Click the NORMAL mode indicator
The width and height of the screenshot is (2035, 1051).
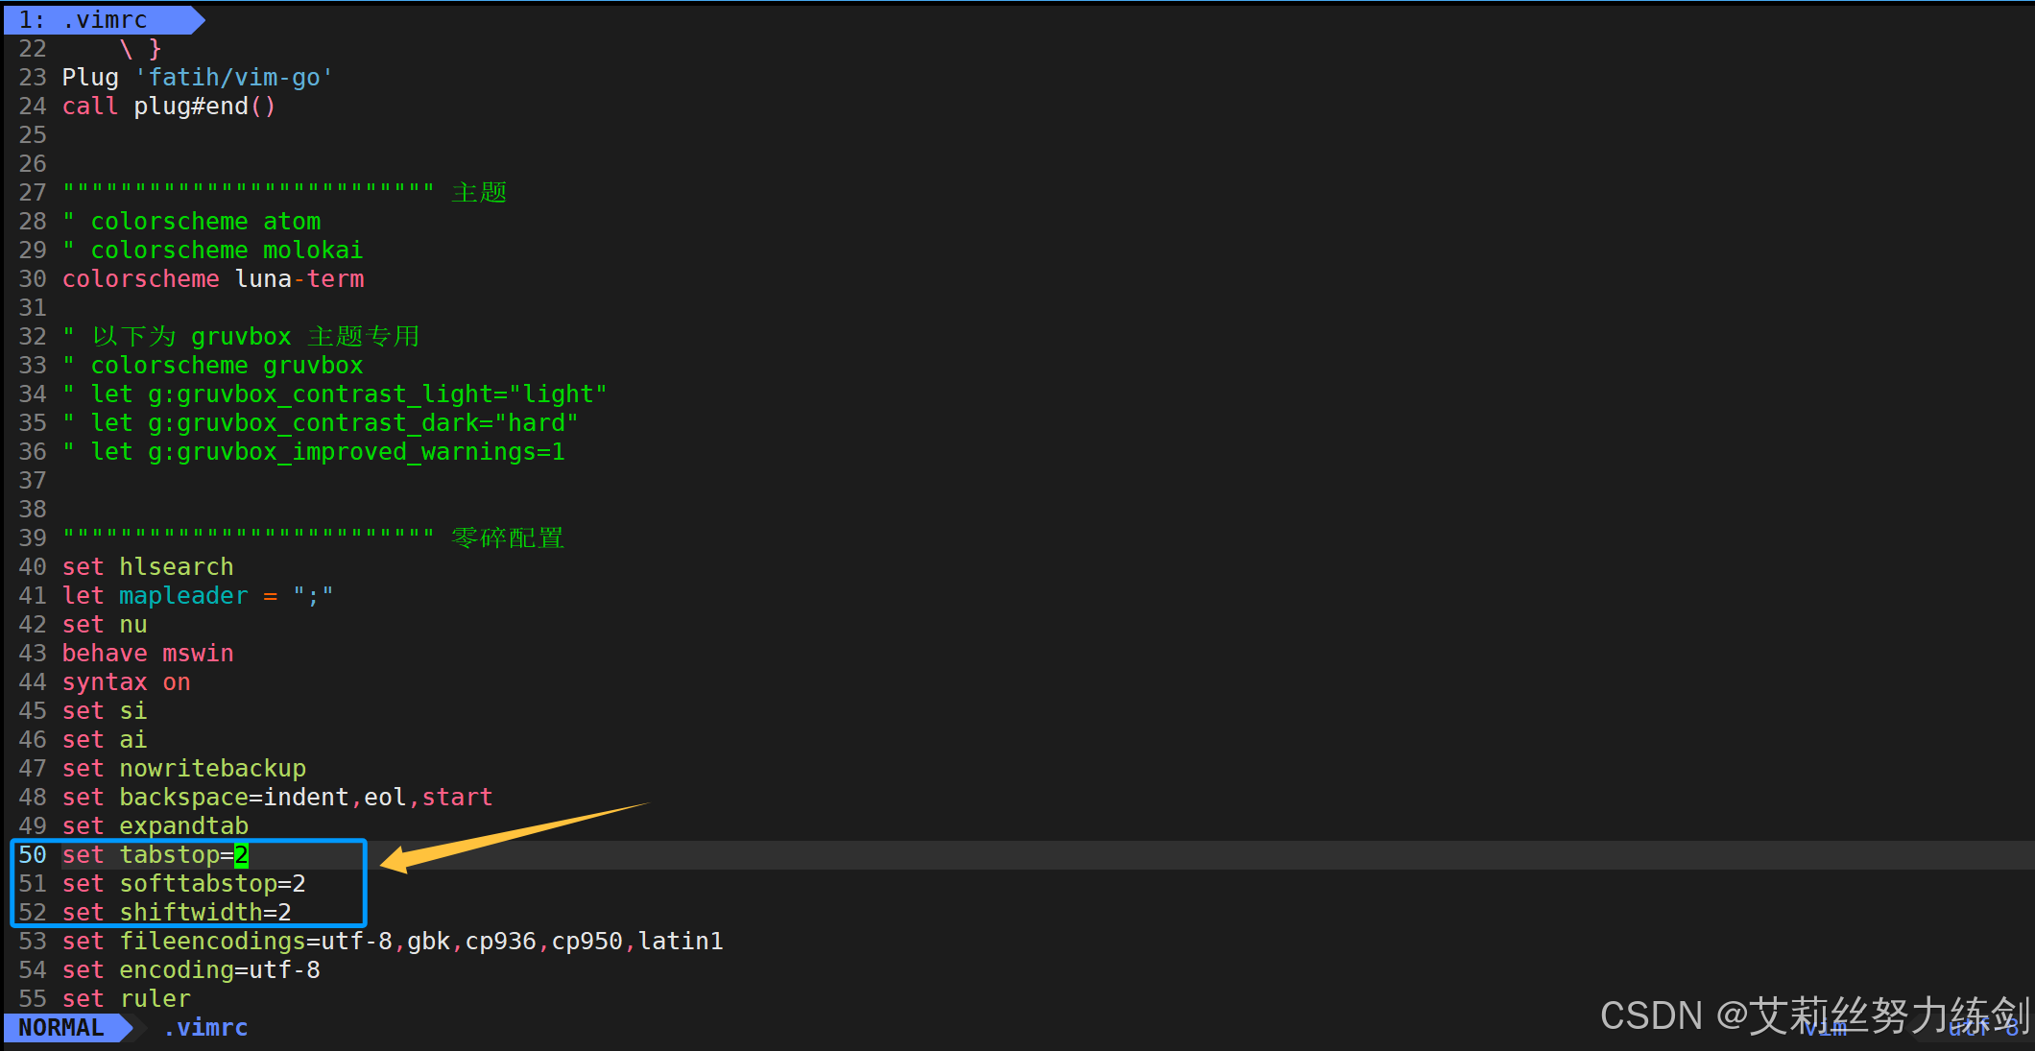[x=61, y=1027]
